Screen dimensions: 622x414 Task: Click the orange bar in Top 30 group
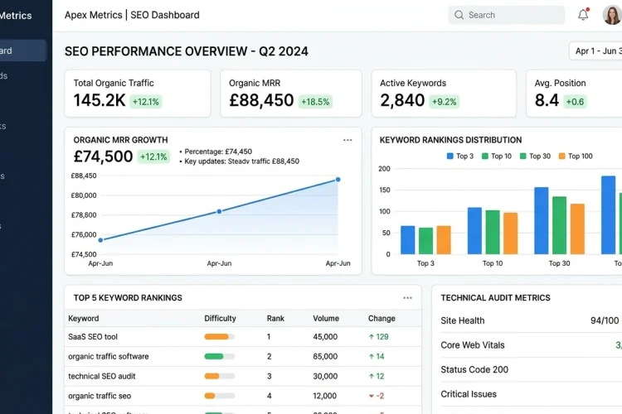click(x=577, y=229)
